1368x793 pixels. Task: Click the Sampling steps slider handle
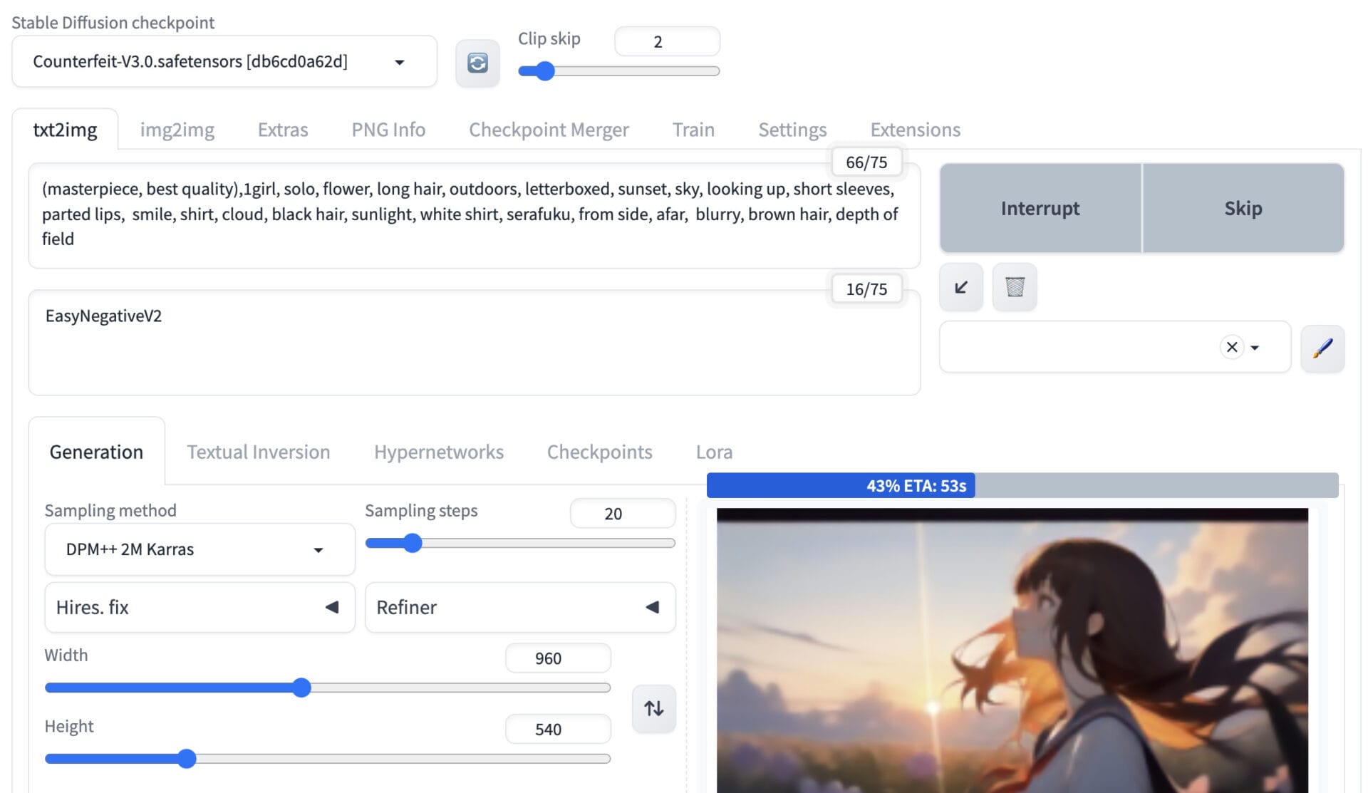click(413, 544)
